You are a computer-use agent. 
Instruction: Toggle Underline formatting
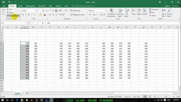(x=29, y=14)
